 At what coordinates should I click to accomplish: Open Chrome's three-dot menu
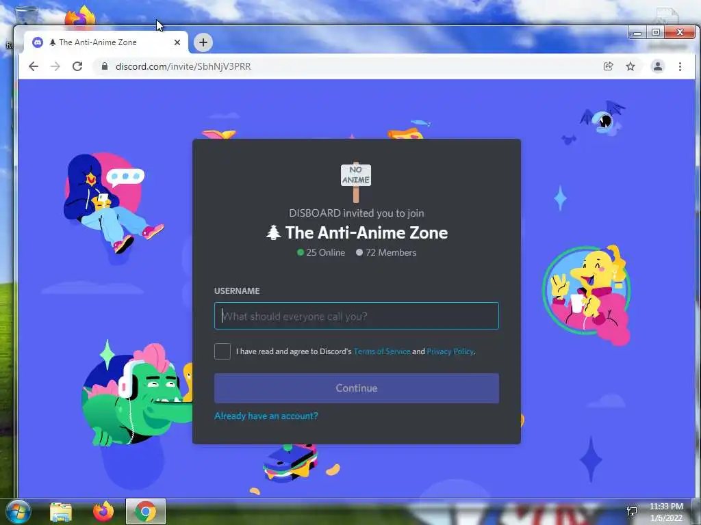point(680,66)
